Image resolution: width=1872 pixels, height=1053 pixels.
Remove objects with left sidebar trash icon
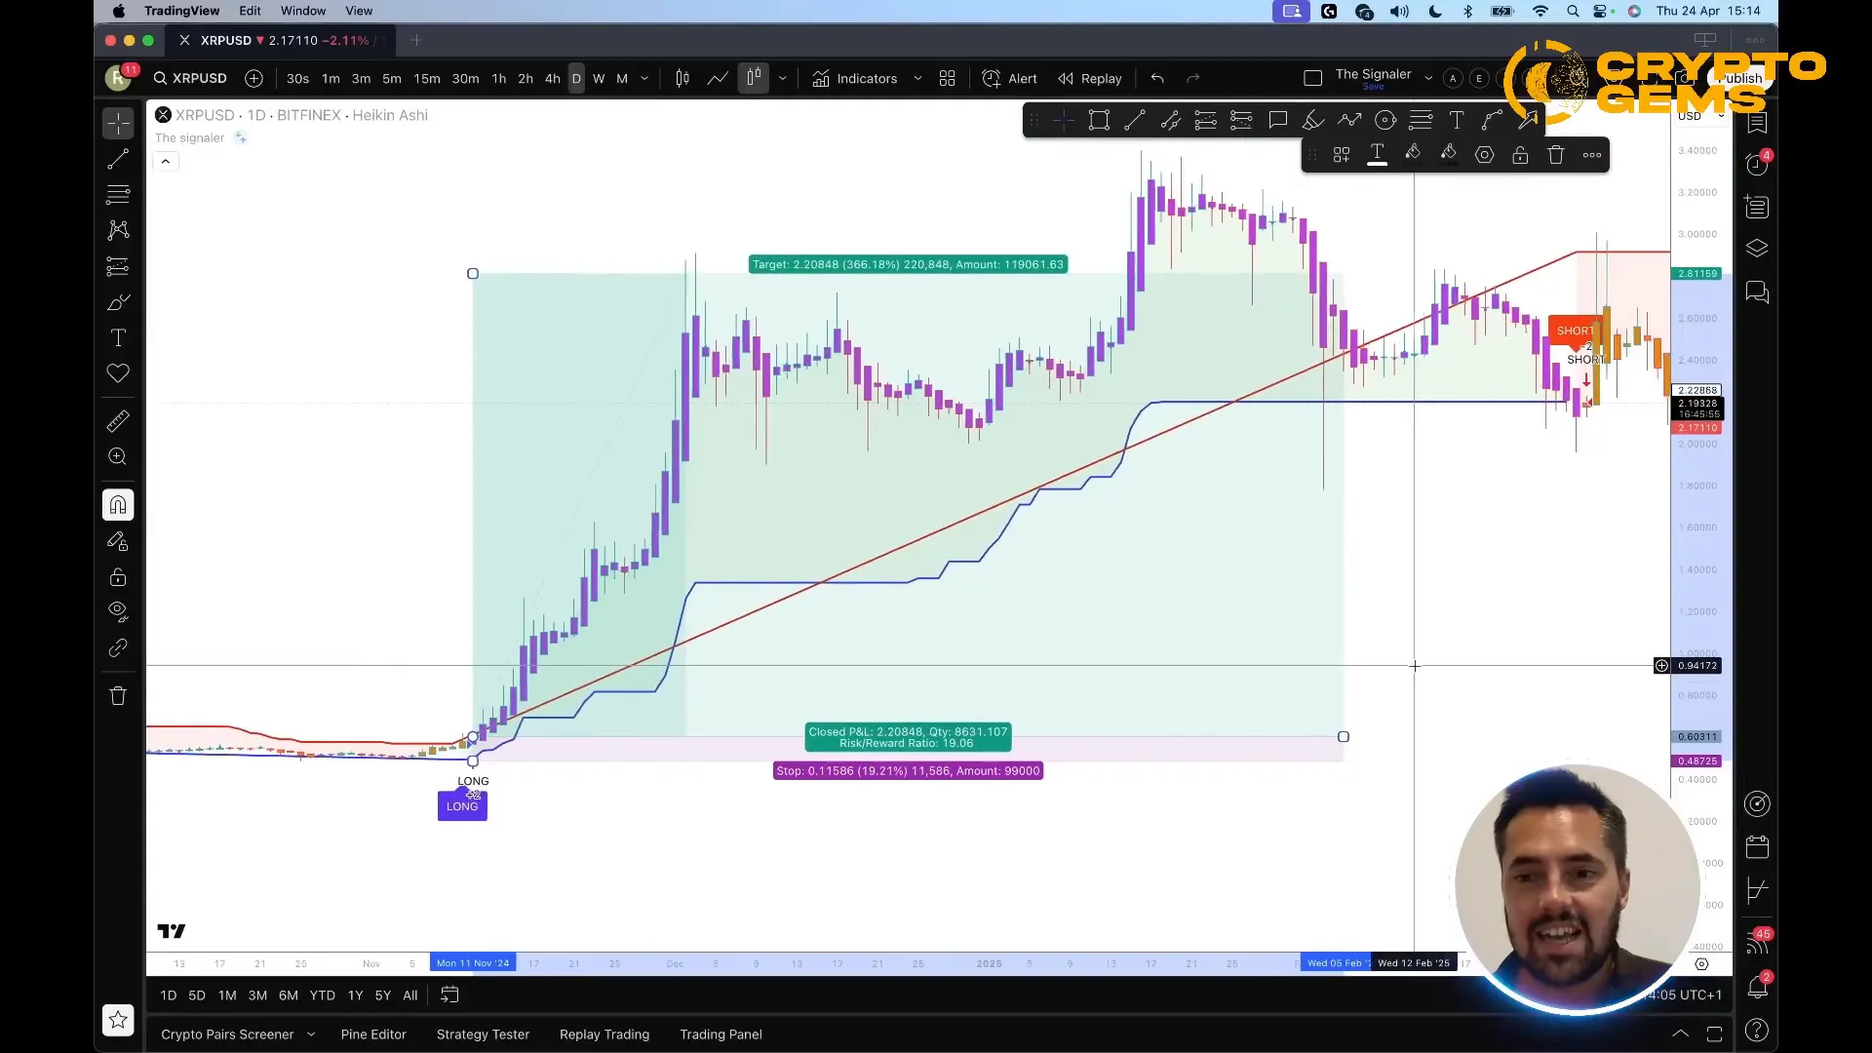(x=118, y=696)
